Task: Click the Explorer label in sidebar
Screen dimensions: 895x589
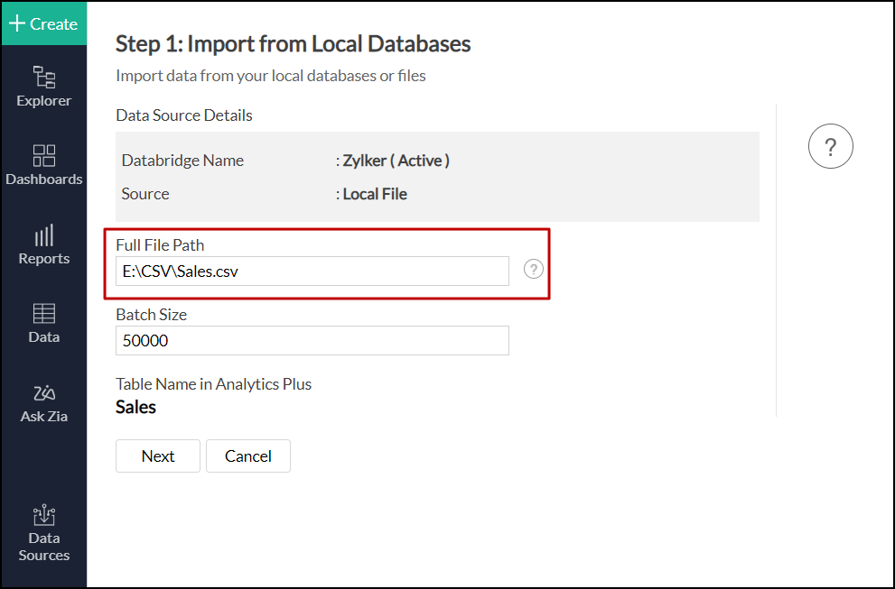Action: (43, 101)
